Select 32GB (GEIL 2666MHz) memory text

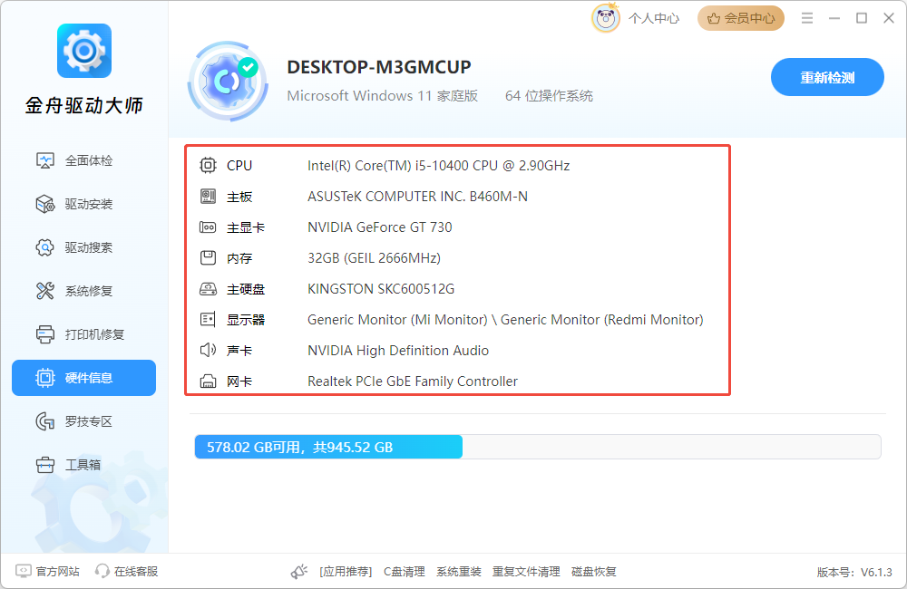click(375, 257)
